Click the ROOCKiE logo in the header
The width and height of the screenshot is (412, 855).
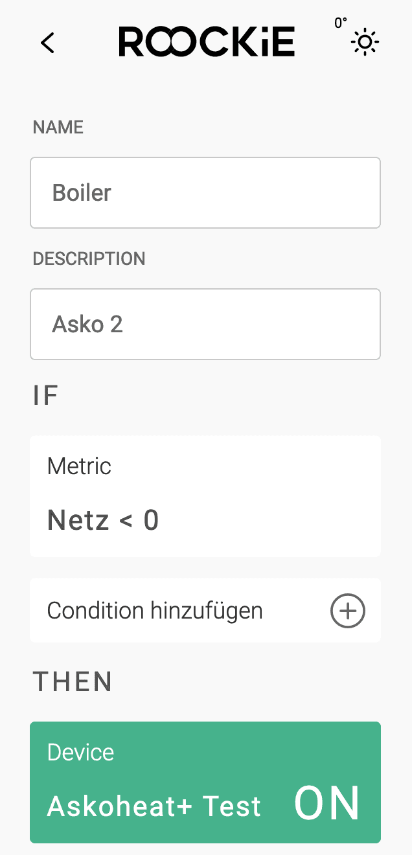(207, 42)
